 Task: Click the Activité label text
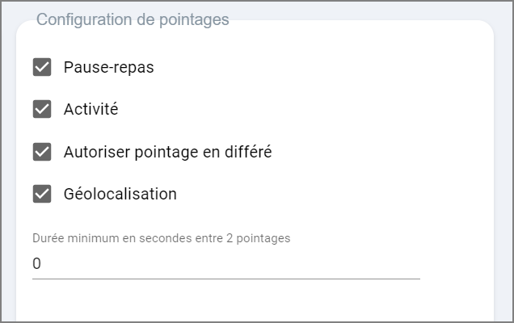click(91, 109)
